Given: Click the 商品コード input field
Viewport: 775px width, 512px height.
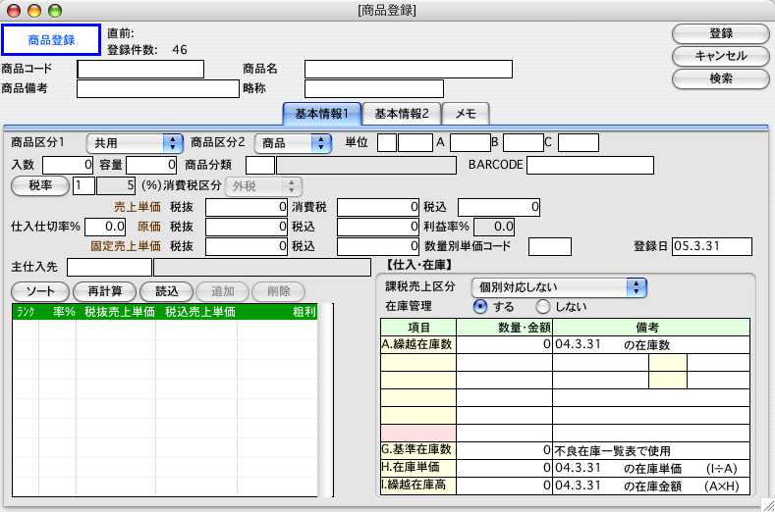Looking at the screenshot, I should (x=140, y=69).
